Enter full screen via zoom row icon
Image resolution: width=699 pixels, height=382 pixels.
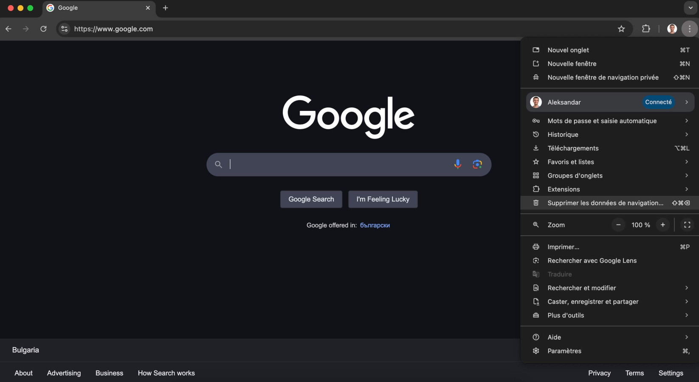(687, 225)
